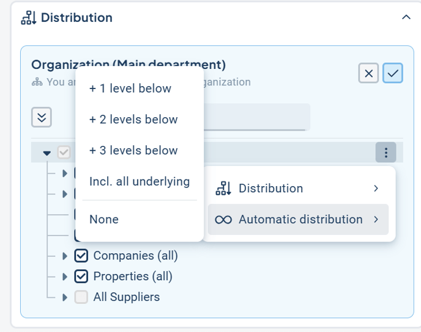Uncheck the Companies (all) checkbox

81,256
